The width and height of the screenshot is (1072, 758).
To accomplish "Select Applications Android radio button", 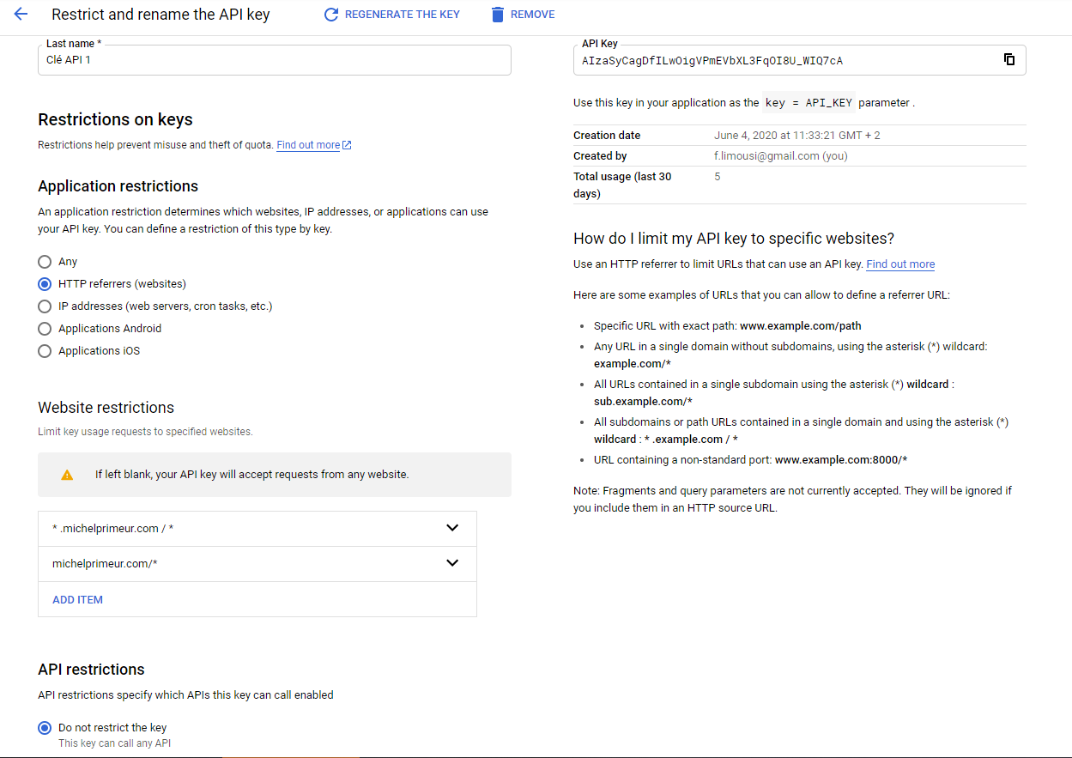I will (45, 329).
